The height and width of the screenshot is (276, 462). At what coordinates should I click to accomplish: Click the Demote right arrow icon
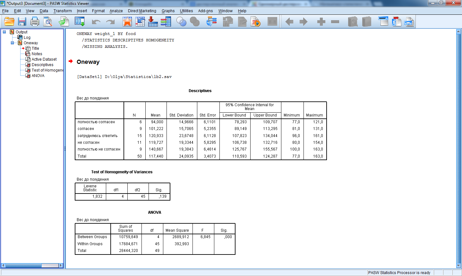(x=304, y=22)
